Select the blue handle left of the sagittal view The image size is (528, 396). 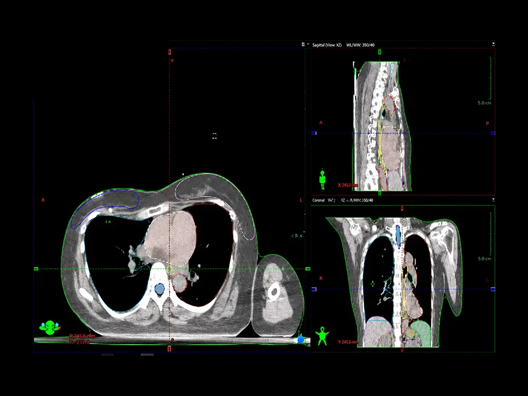tap(314, 133)
